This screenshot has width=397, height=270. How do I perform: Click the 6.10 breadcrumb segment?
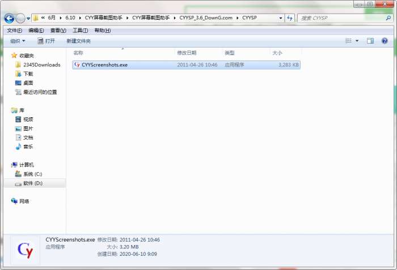70,18
